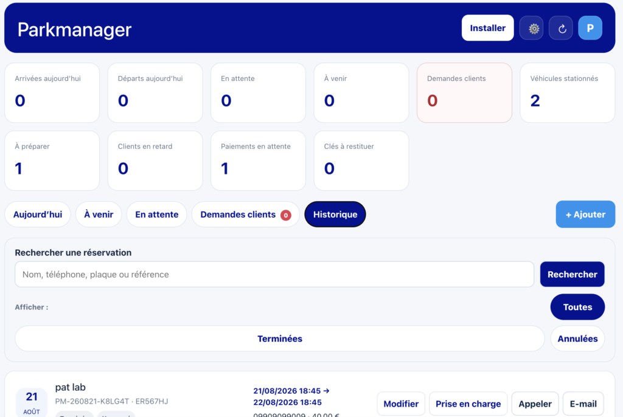Click the 21 AOÛT date badge
The image size is (623, 417).
[32, 403]
